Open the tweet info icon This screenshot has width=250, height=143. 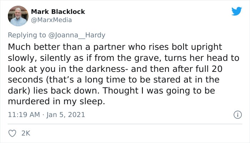coord(236,115)
